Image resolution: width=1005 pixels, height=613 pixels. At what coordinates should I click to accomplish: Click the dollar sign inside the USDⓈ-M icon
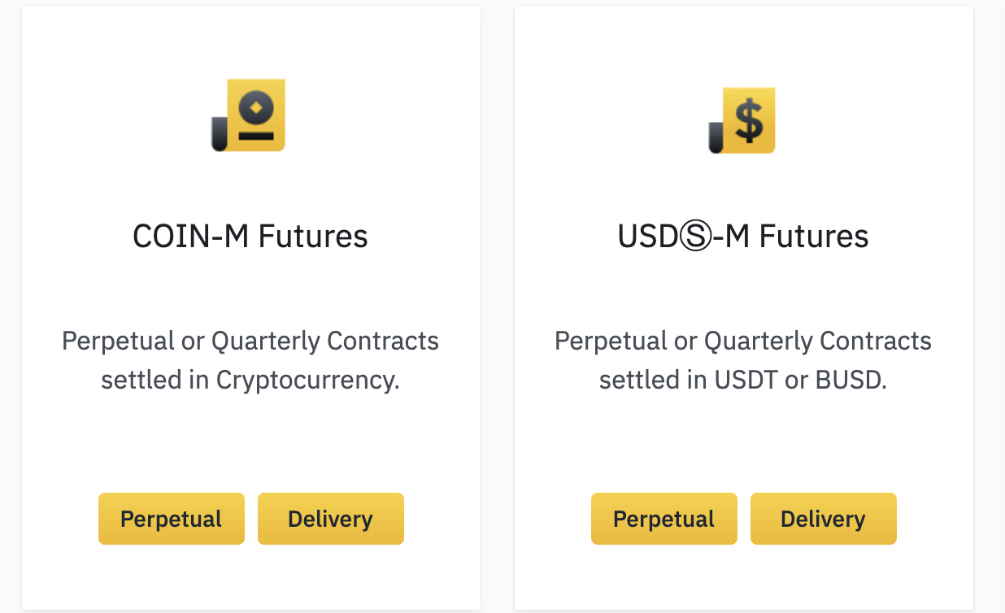tap(749, 120)
